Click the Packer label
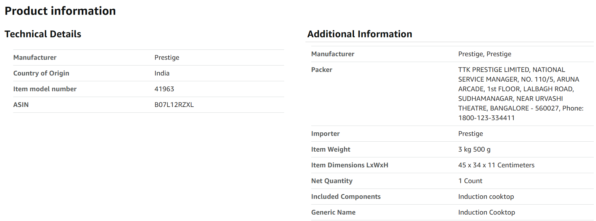The width and height of the screenshot is (596, 221). point(321,70)
